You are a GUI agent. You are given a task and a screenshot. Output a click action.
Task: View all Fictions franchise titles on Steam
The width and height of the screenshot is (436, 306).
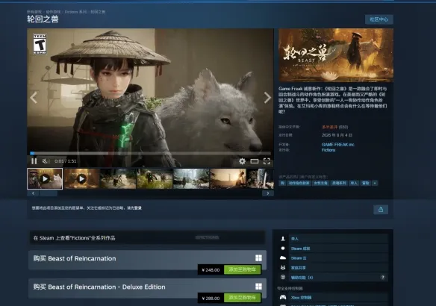pyautogui.click(x=147, y=238)
